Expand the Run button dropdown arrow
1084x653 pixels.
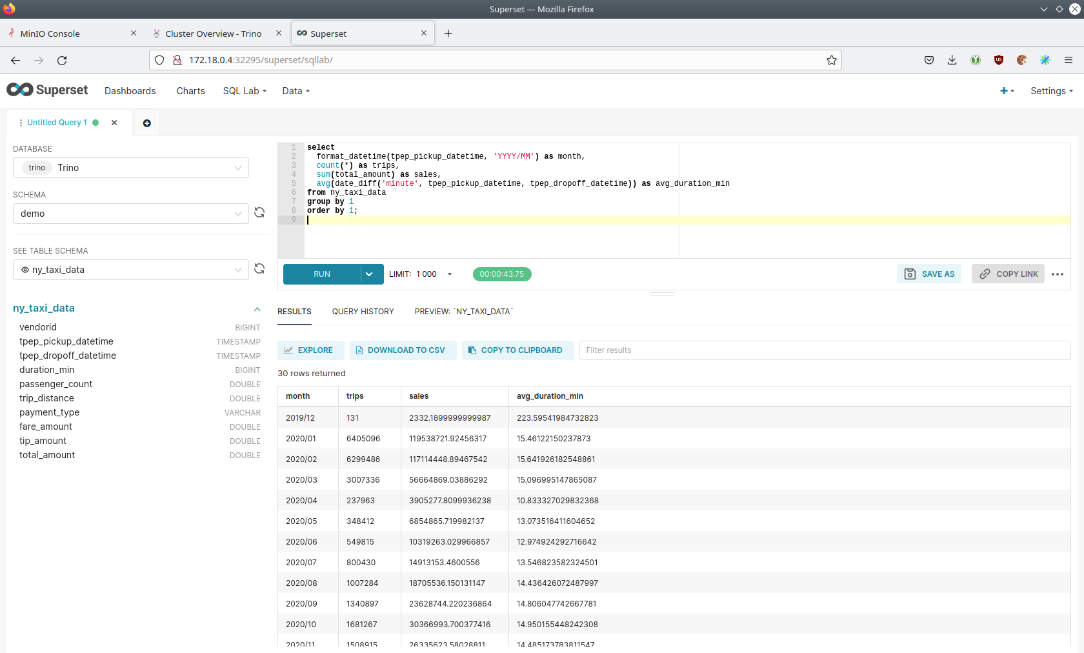(x=369, y=274)
